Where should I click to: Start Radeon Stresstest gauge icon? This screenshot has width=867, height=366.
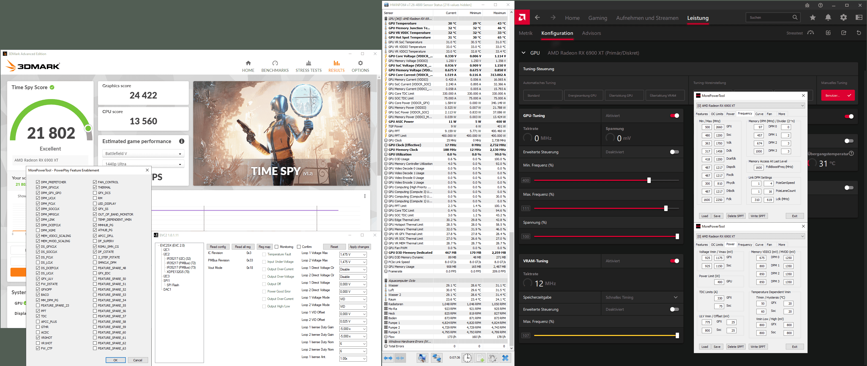click(811, 33)
